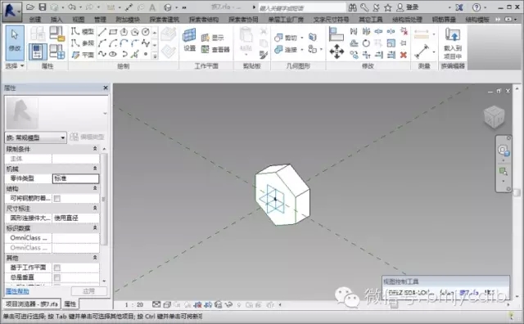Click the red X delete icon
The width and height of the screenshot is (524, 324).
[404, 55]
